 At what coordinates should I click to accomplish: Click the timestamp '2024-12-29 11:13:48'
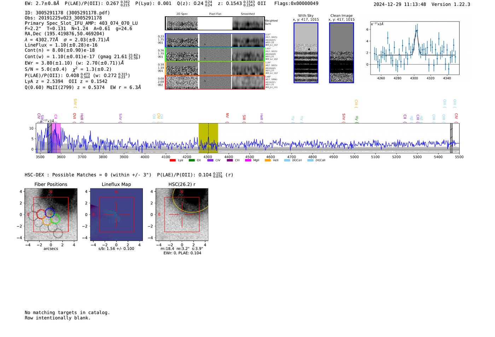pyautogui.click(x=400, y=4)
